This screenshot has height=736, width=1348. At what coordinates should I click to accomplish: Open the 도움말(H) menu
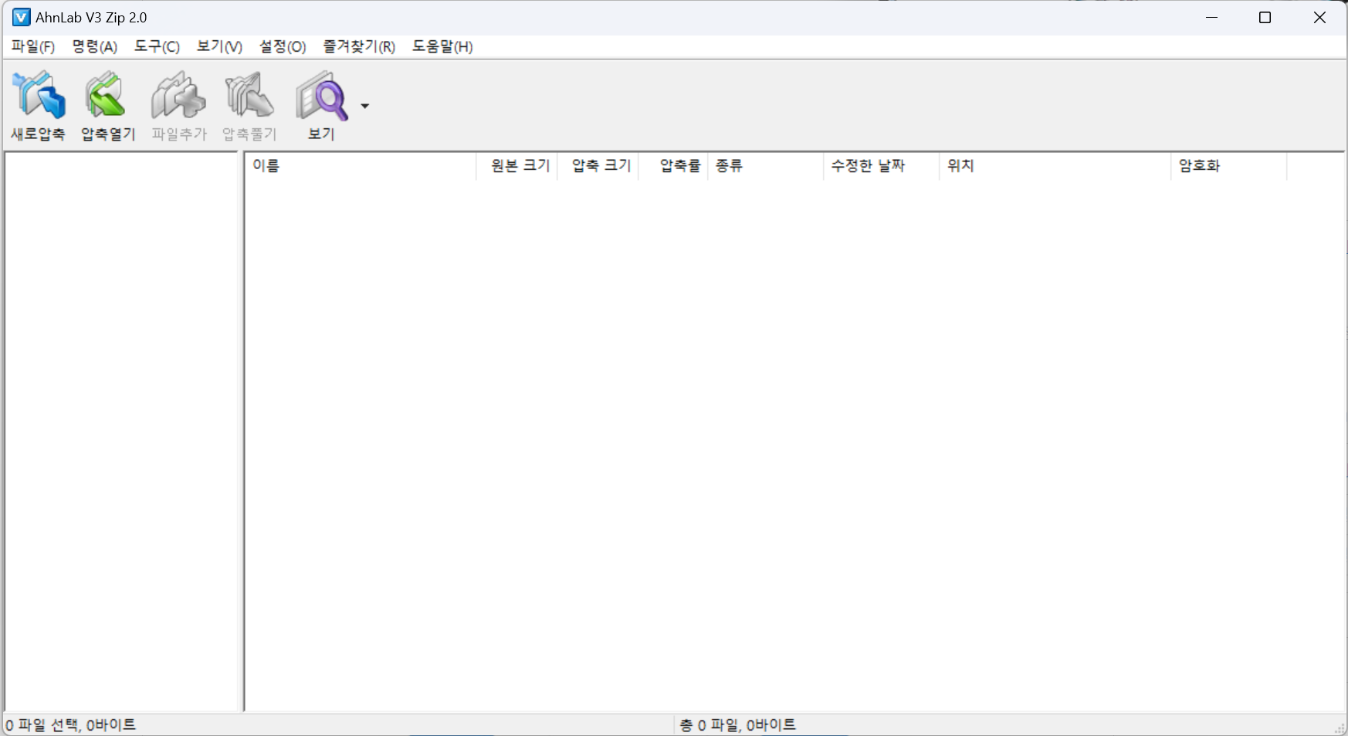(442, 46)
